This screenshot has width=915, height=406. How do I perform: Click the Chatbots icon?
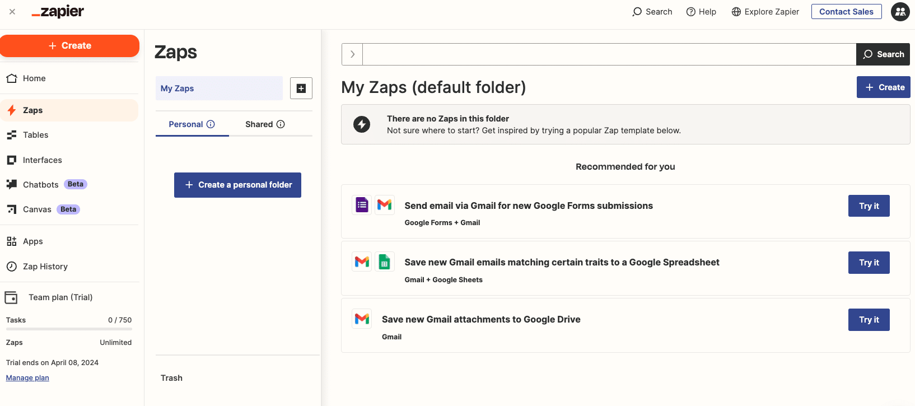tap(11, 184)
